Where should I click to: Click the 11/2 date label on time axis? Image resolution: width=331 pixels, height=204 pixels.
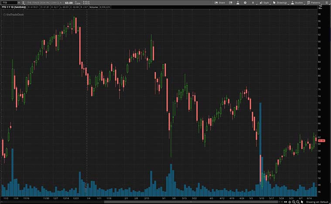6,198
